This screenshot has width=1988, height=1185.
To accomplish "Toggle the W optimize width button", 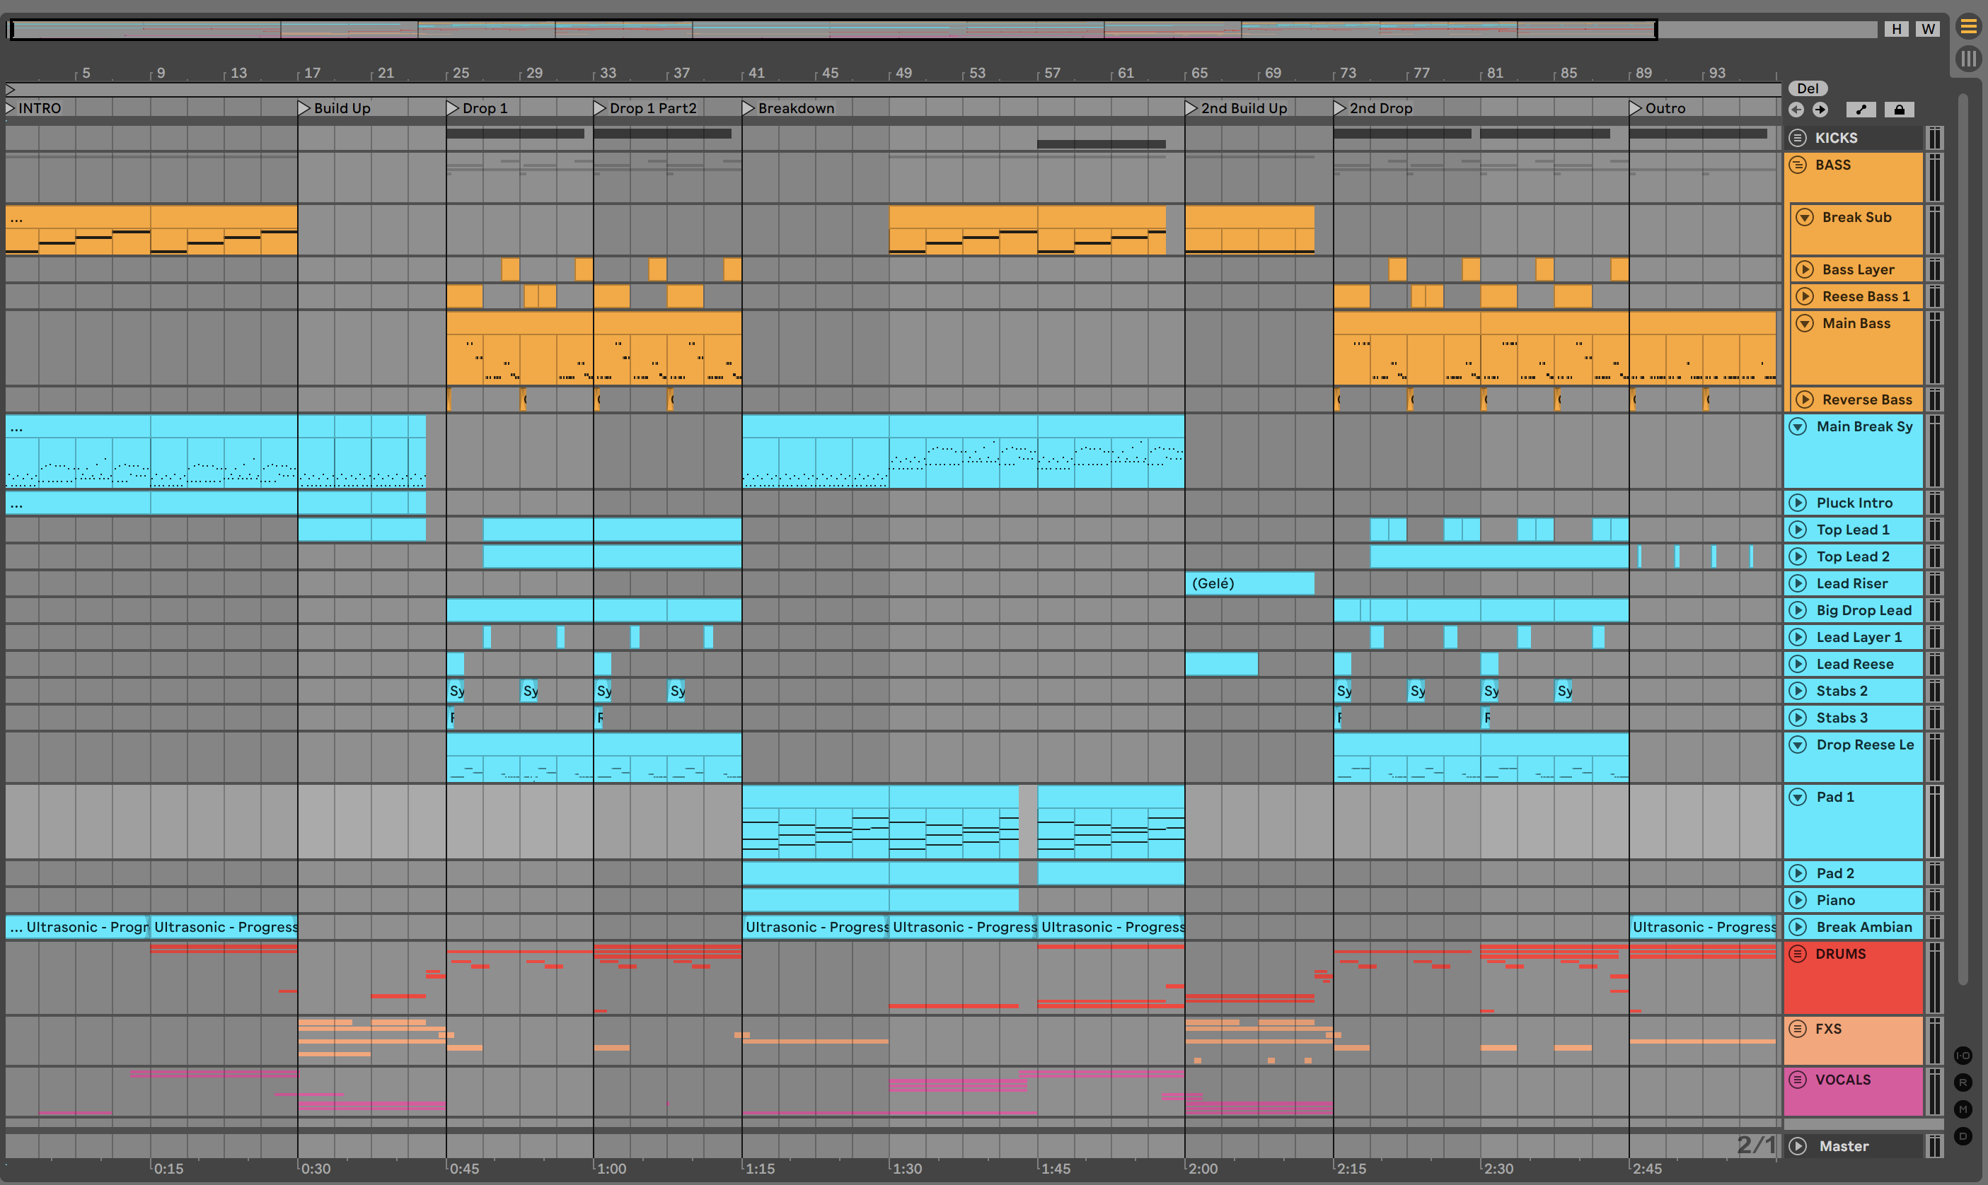I will pos(1928,29).
